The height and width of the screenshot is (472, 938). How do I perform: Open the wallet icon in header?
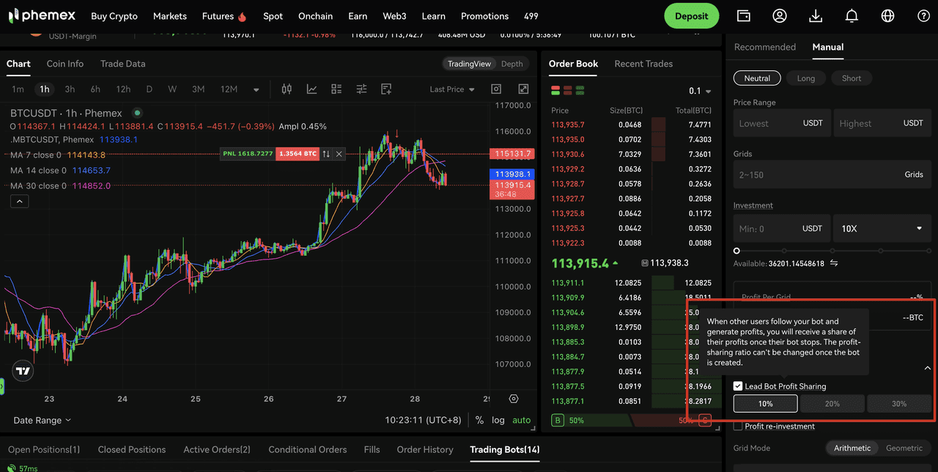tap(744, 16)
